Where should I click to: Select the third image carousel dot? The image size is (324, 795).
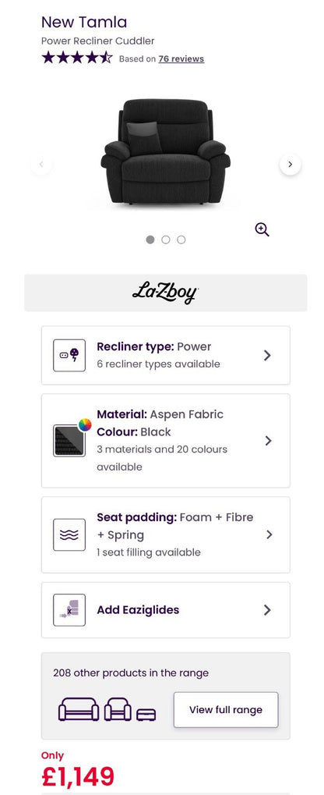pos(181,240)
